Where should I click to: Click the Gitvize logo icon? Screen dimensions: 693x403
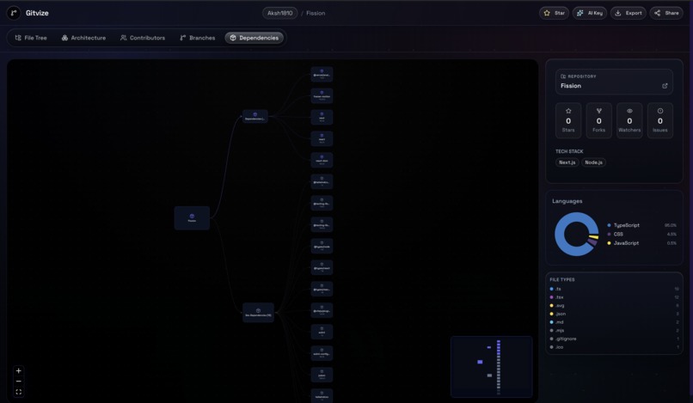[x=14, y=13]
